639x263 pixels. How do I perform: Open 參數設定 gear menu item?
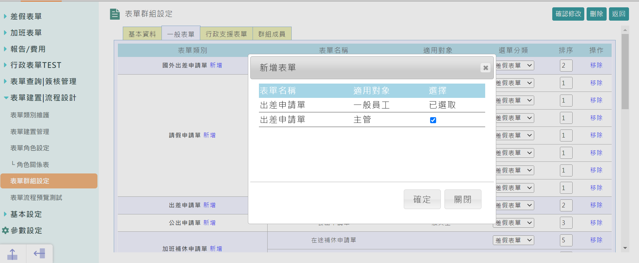coord(22,230)
